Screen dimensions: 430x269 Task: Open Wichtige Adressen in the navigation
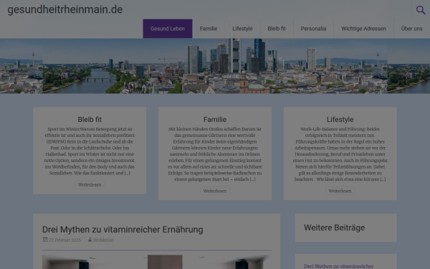363,29
